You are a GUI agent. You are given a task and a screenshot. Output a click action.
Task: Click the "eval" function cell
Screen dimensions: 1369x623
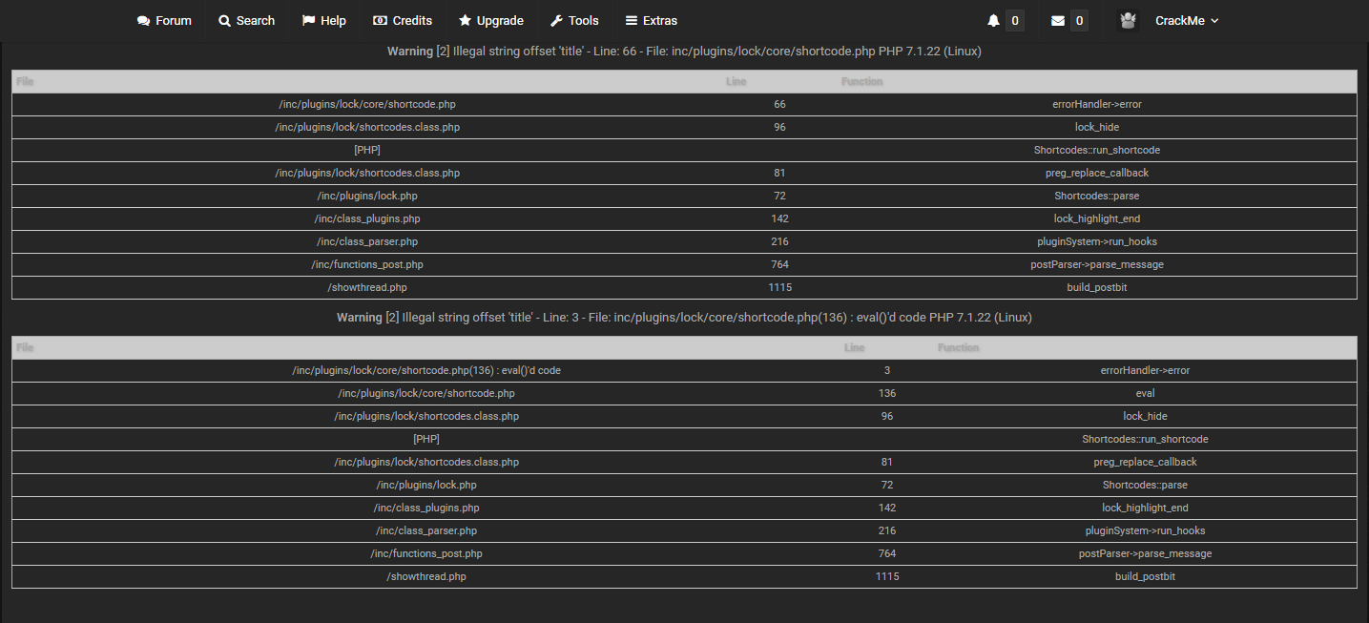[x=1145, y=393]
